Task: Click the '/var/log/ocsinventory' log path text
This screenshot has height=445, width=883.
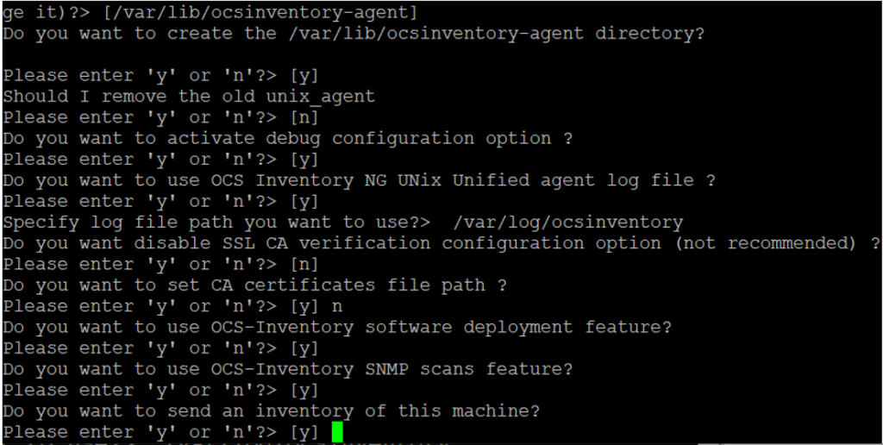Action: (567, 222)
